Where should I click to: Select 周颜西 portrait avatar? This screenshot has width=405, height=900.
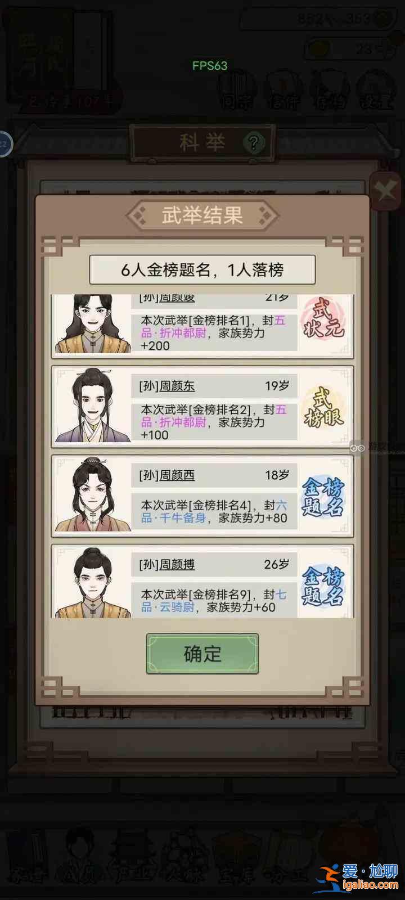tap(93, 494)
